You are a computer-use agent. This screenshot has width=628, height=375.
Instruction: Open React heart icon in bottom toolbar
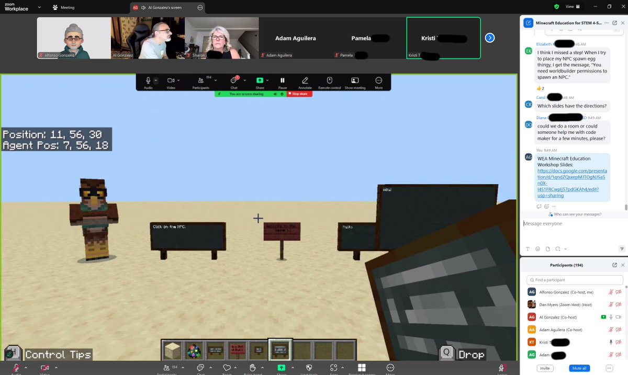click(x=227, y=368)
